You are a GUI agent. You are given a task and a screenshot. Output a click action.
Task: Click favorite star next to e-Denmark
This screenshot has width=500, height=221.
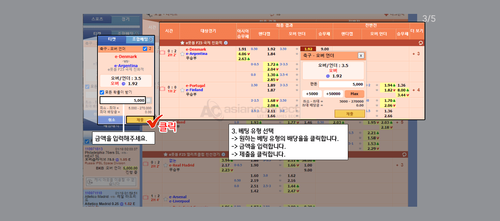point(182,54)
